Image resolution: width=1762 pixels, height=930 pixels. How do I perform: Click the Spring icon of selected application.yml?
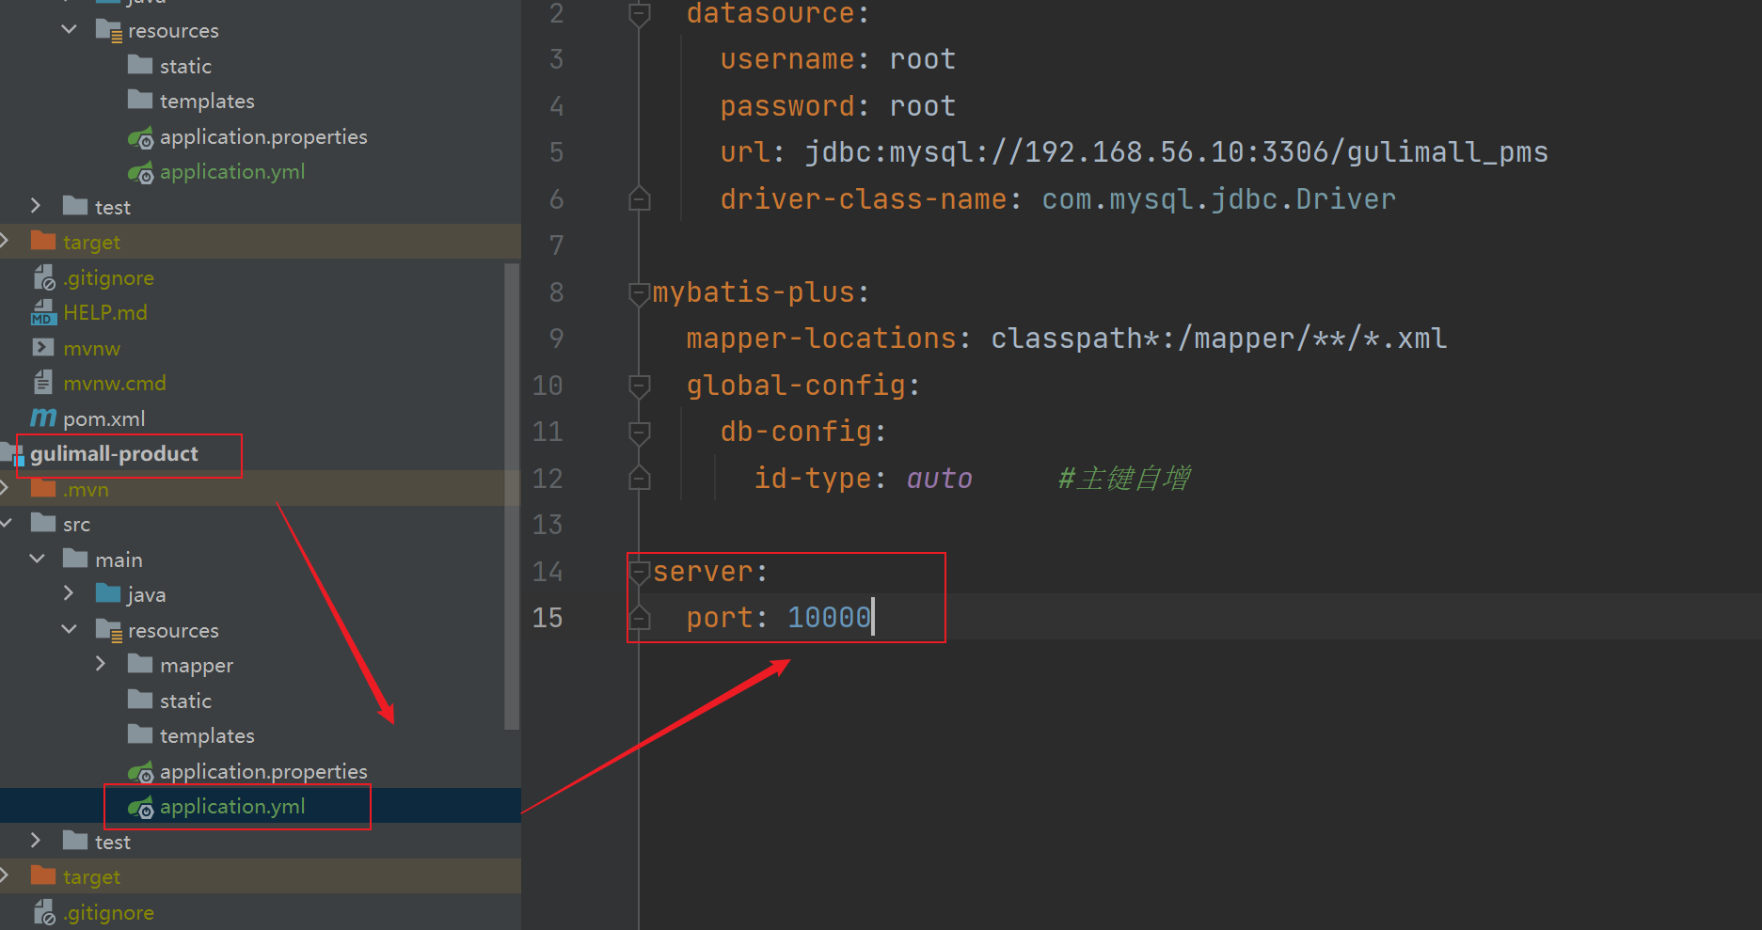coord(141,807)
